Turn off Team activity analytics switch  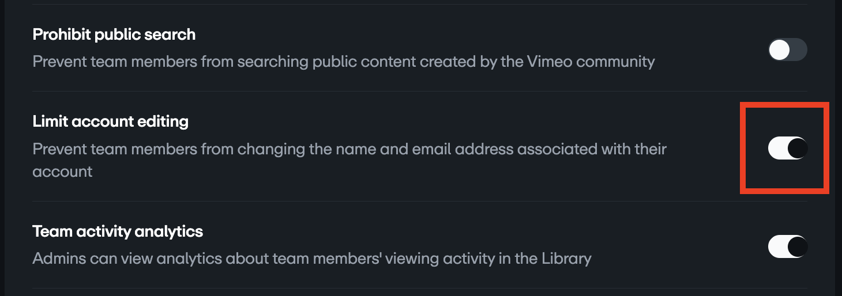(787, 247)
